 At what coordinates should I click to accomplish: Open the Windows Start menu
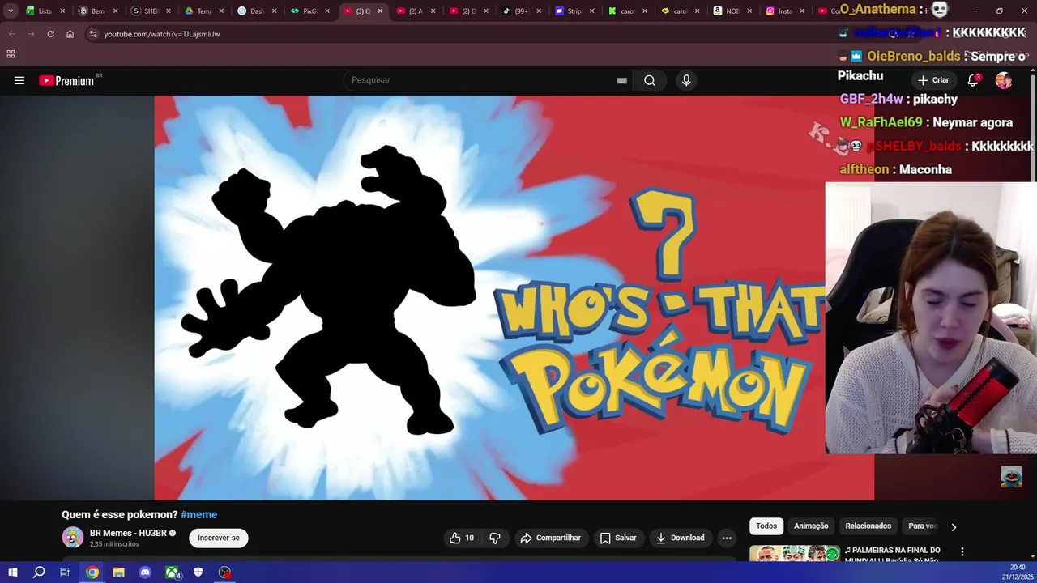12,572
